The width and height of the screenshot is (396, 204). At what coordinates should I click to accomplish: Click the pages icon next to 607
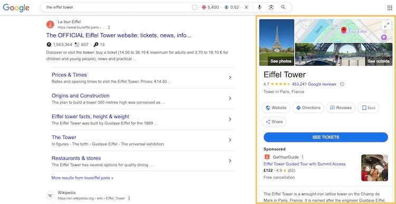tap(77, 45)
